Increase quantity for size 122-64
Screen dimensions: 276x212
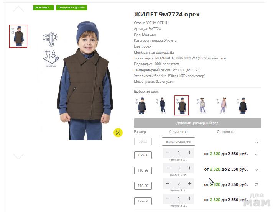189,199
